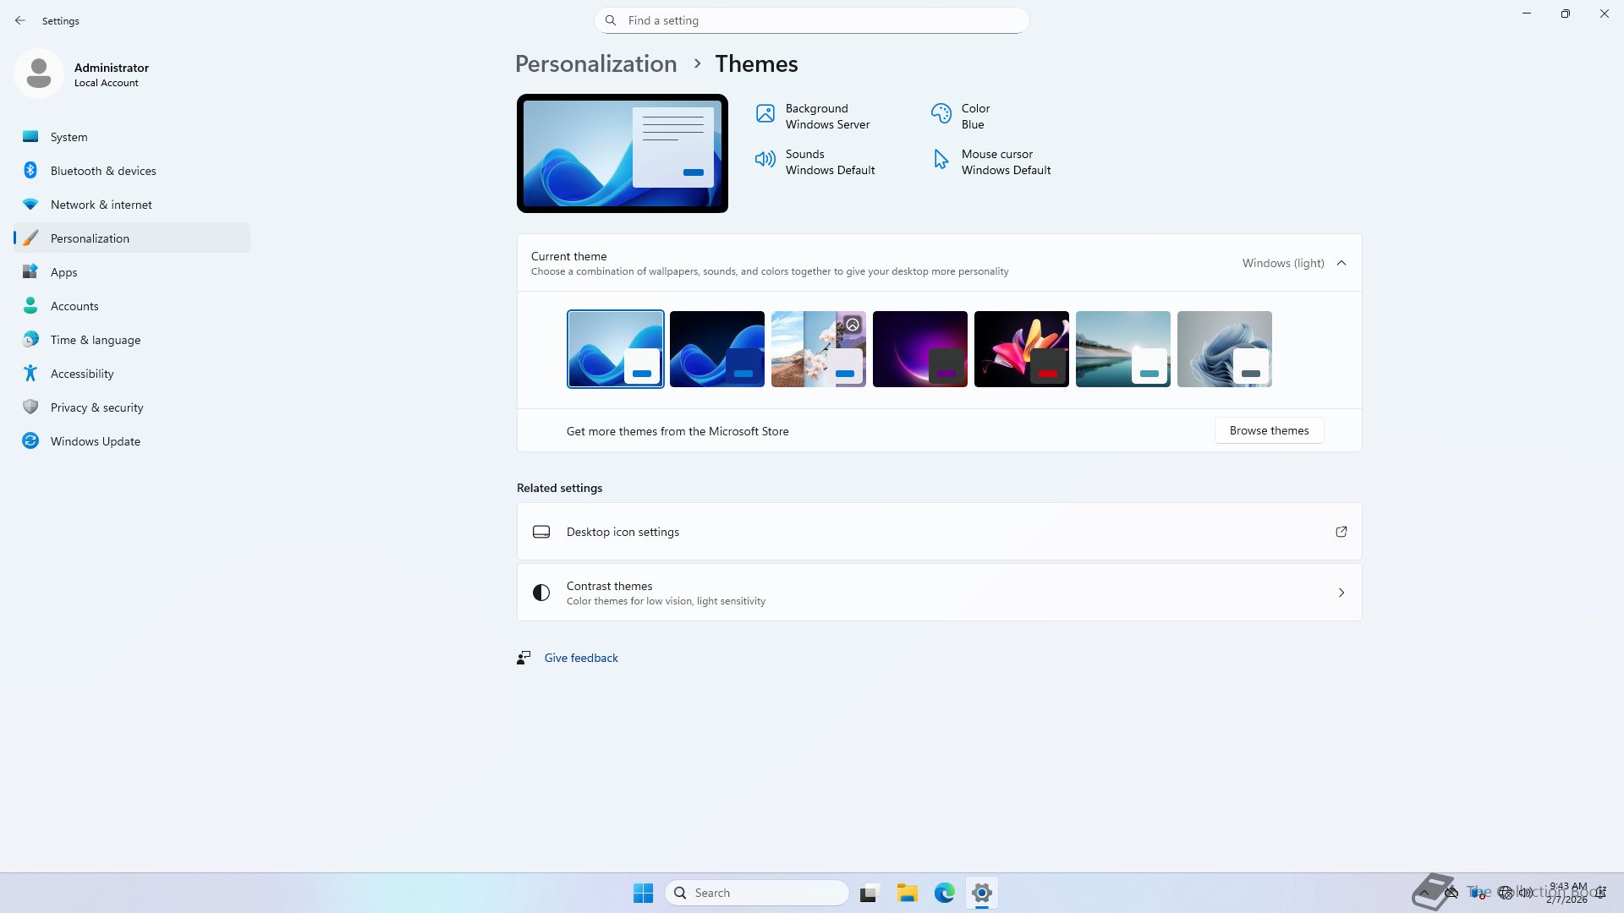Click Personalization in the breadcrumb

(595, 64)
